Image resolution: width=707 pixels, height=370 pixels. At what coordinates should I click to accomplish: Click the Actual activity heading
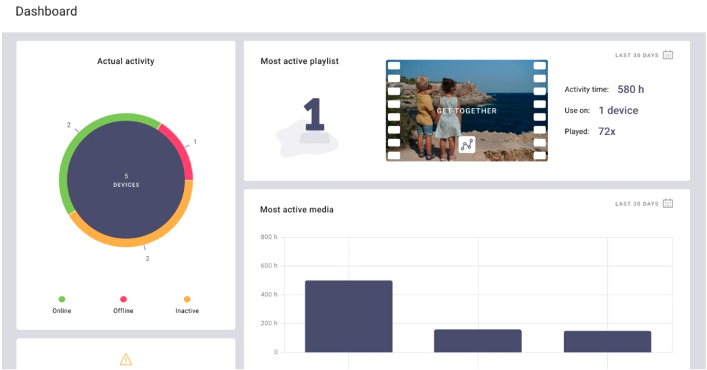(126, 61)
